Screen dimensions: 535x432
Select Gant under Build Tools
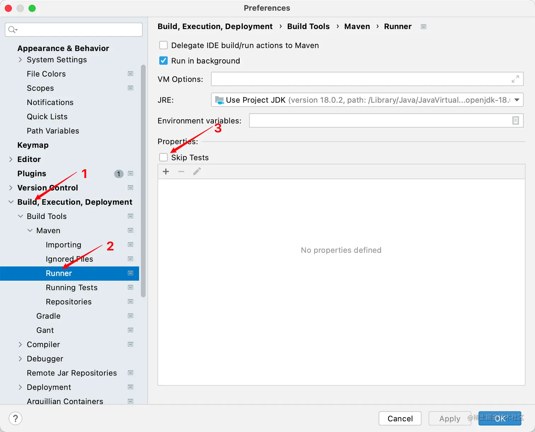tap(45, 330)
